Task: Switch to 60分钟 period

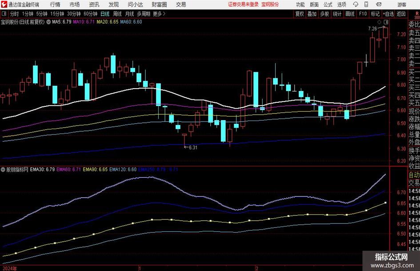Action: click(91, 14)
